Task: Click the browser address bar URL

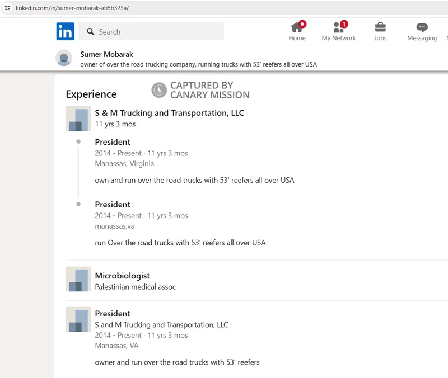Action: tap(72, 8)
